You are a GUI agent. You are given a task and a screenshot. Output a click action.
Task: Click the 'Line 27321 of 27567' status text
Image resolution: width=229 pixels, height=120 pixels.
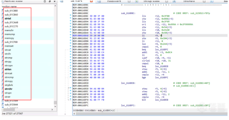[x=12, y=113]
